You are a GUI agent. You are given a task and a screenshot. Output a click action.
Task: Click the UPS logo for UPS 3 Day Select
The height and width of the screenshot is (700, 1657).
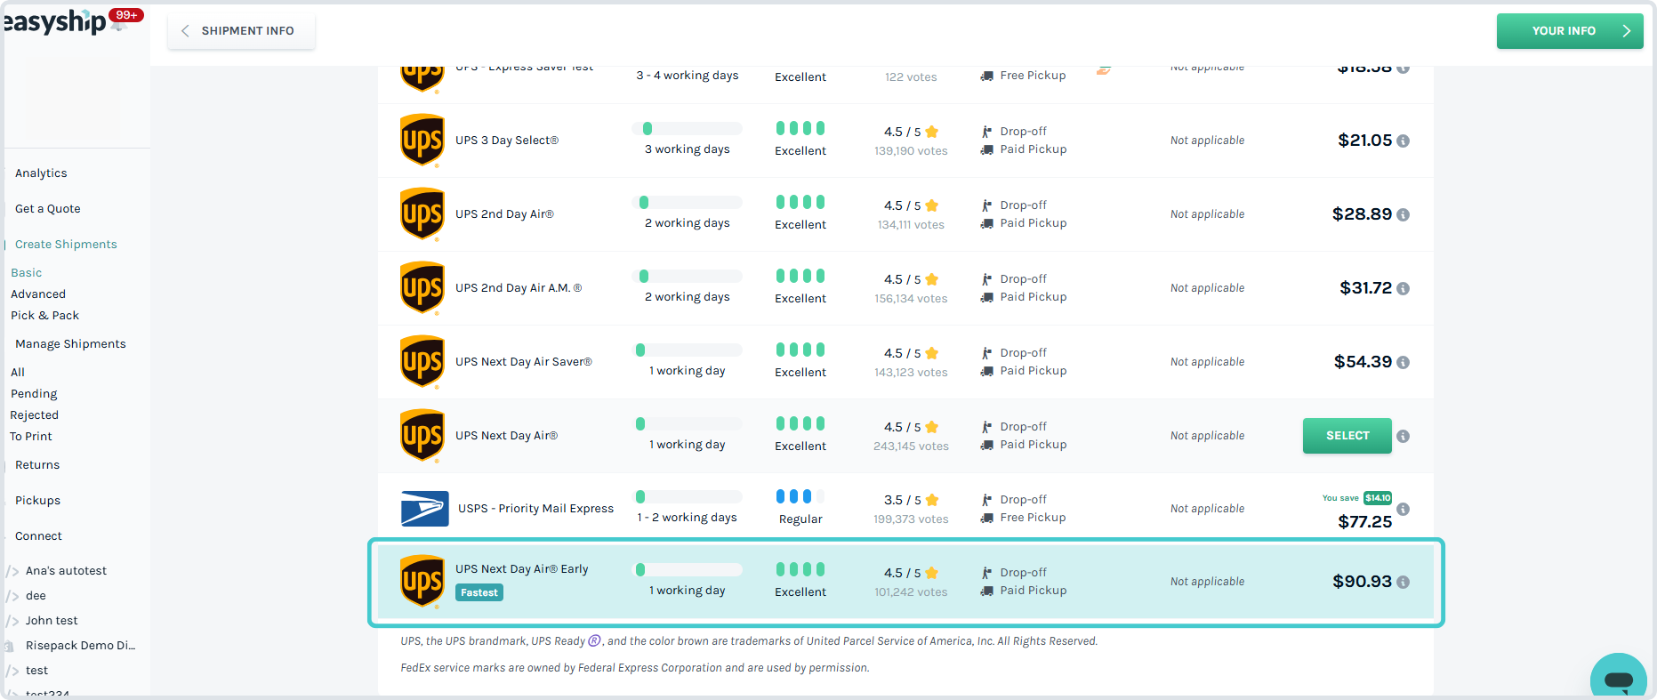tap(422, 141)
